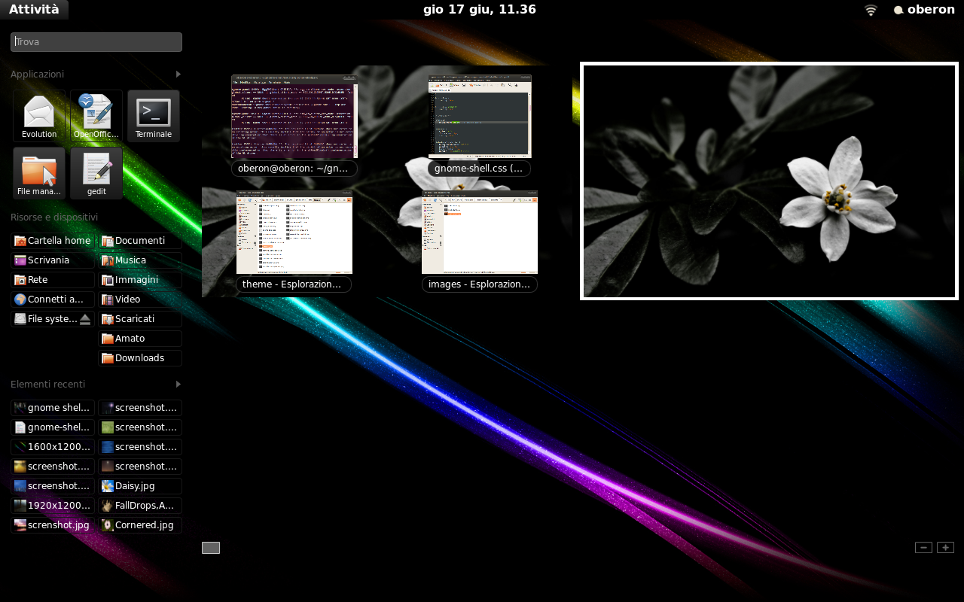The width and height of the screenshot is (964, 602).
Task: Switch to the empty flower wallpaper workspace
Action: tap(769, 181)
